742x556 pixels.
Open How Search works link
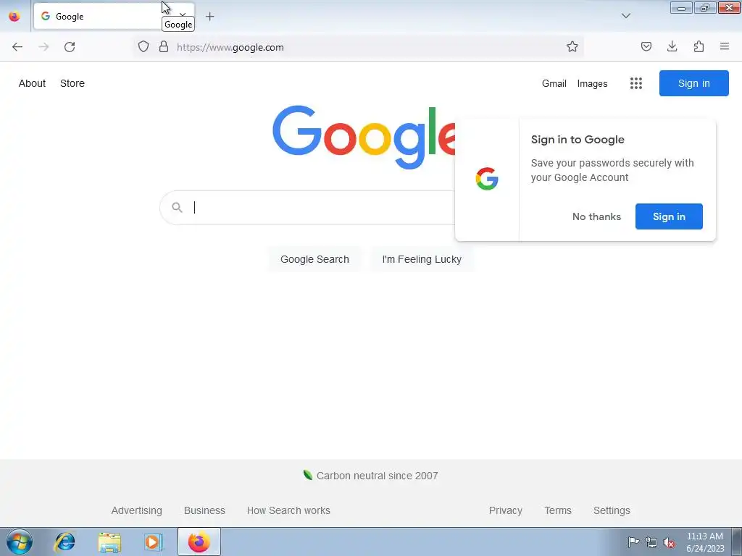click(288, 510)
